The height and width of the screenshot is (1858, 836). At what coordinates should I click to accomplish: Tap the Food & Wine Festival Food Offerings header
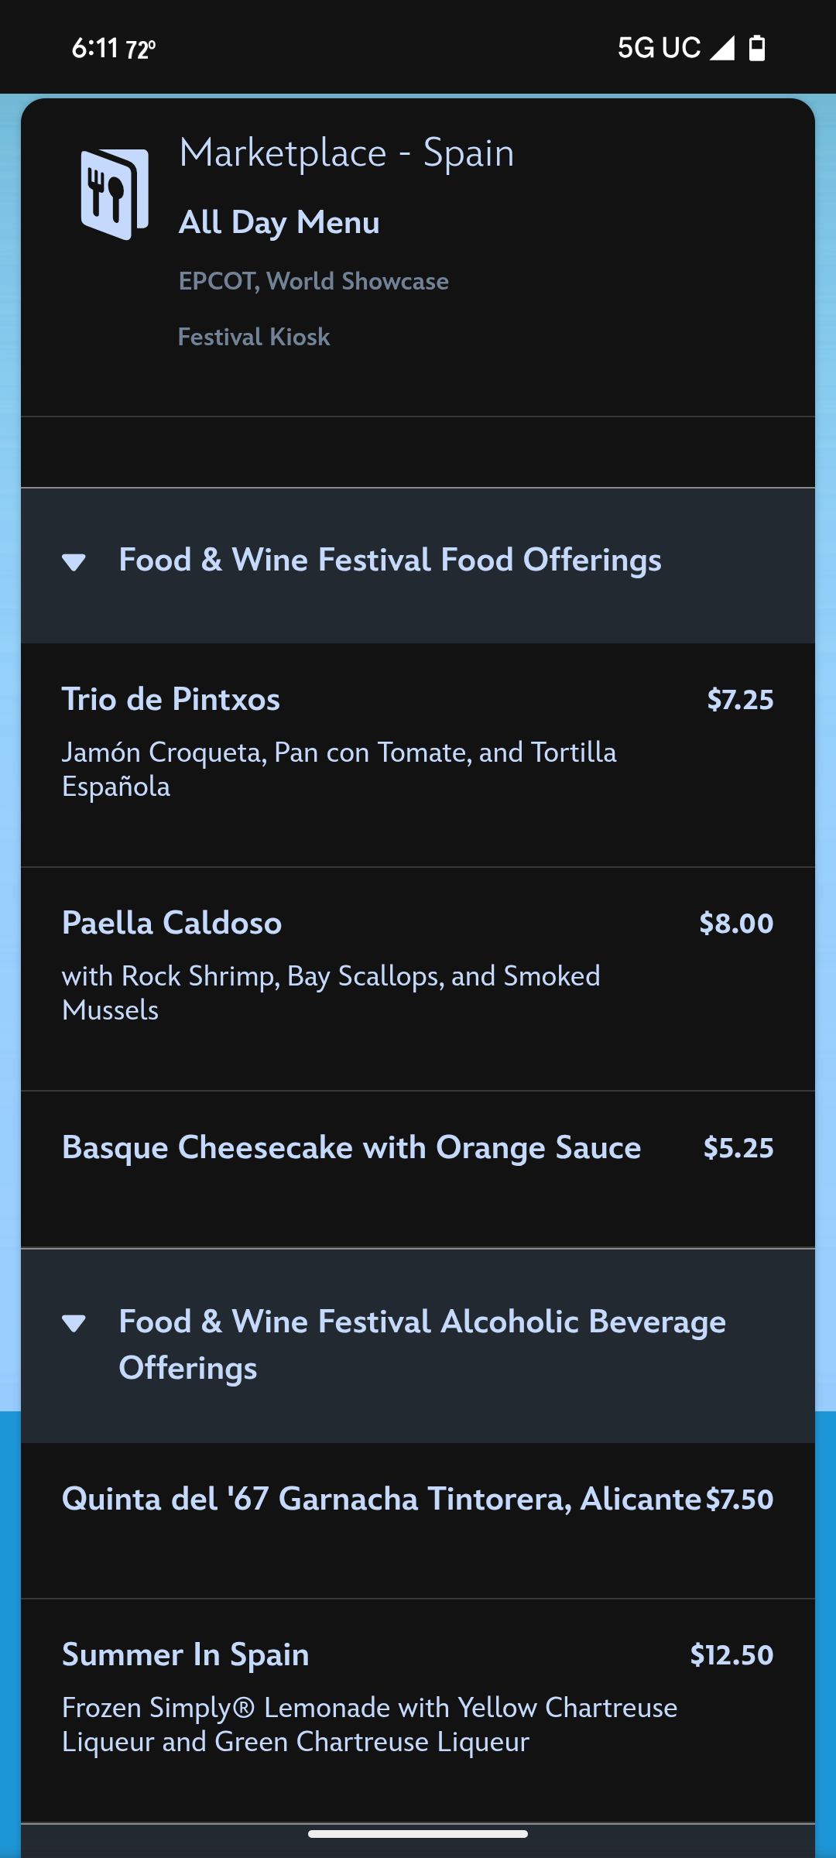pos(418,565)
